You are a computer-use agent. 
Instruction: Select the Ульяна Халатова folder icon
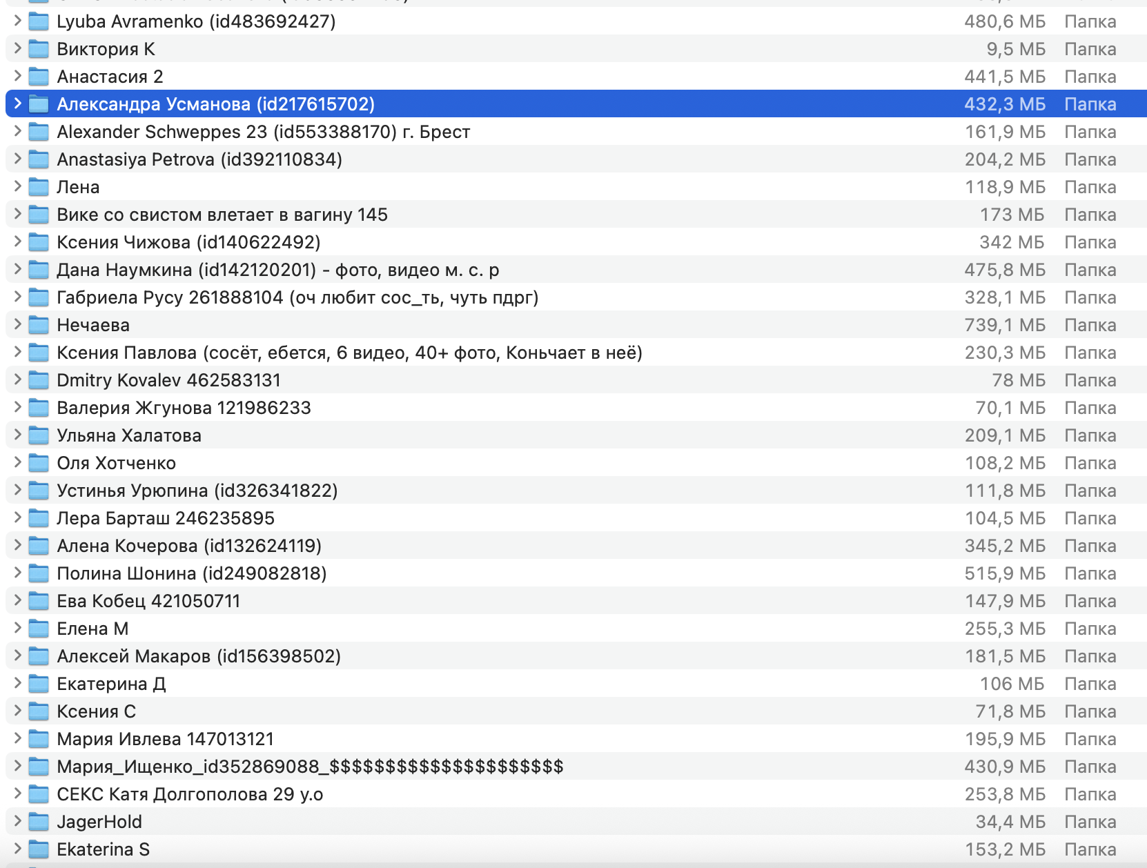[x=39, y=435]
